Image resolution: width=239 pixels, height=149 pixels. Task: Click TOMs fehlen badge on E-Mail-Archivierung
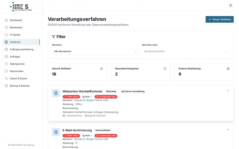[71, 135]
